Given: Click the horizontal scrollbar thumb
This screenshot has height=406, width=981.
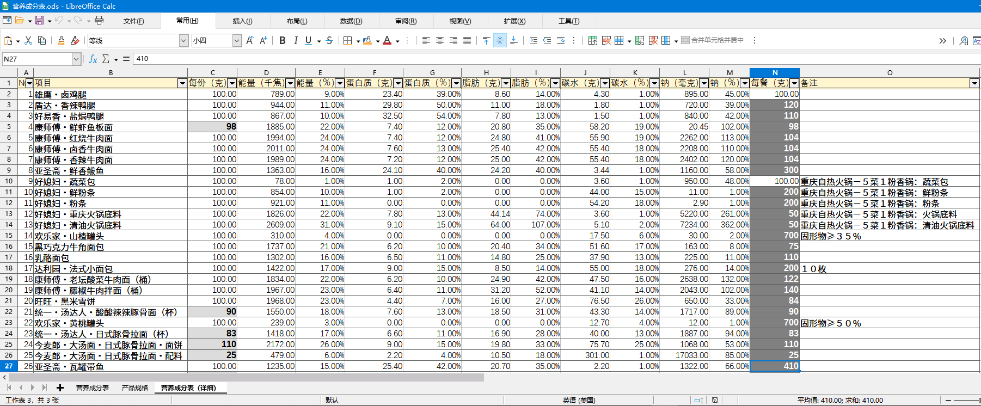Looking at the screenshot, I should (x=246, y=377).
